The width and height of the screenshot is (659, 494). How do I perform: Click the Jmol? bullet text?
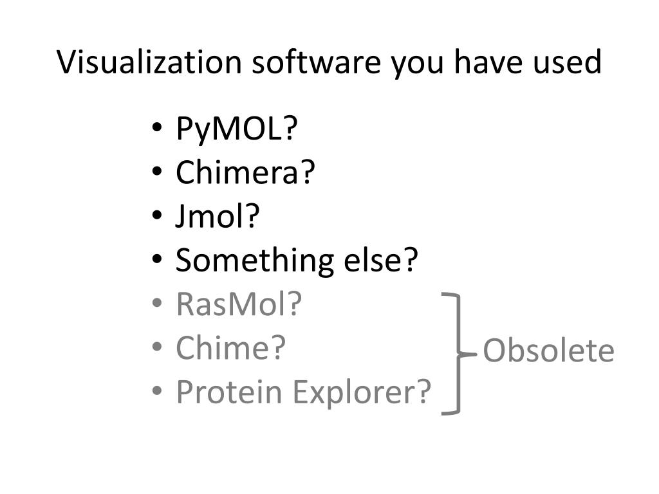click(x=218, y=216)
